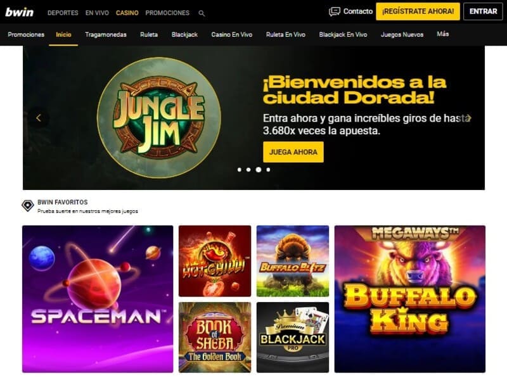Launch the Spaceman game thumbnail

pyautogui.click(x=98, y=299)
